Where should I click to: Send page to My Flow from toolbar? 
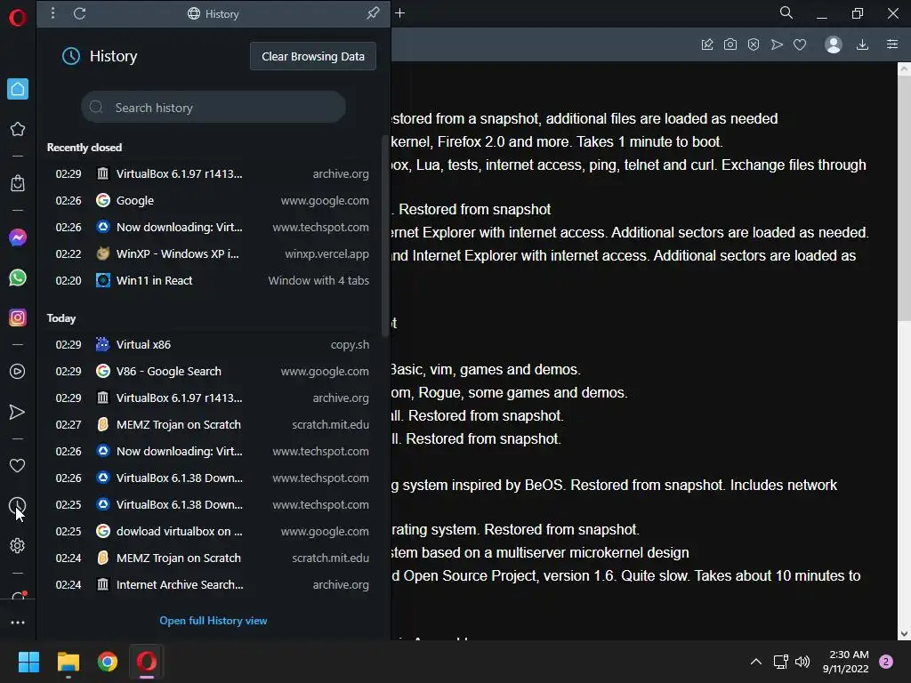(x=777, y=44)
